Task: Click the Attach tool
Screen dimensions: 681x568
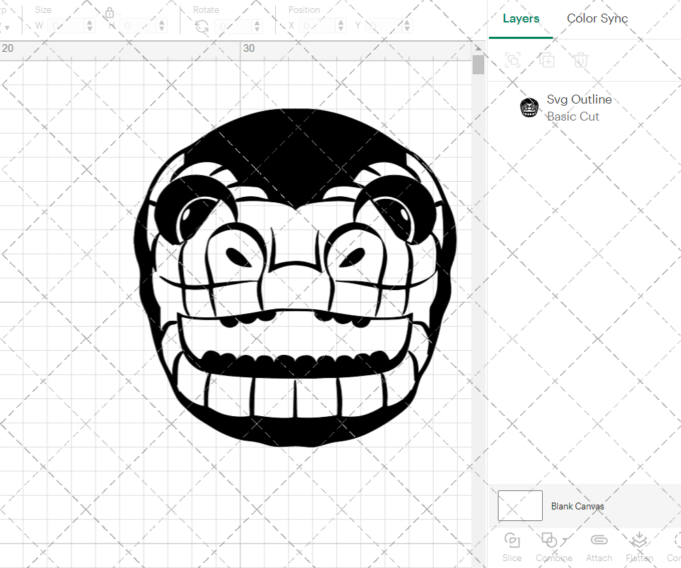Action: point(599,547)
